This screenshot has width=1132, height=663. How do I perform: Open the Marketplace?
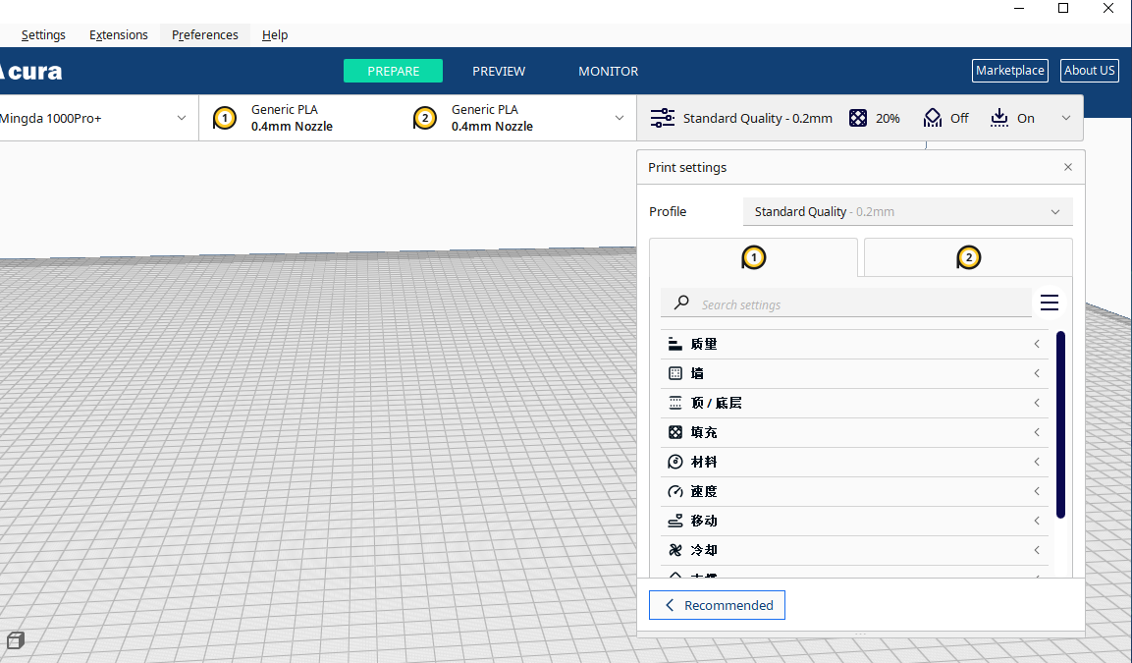(1009, 70)
